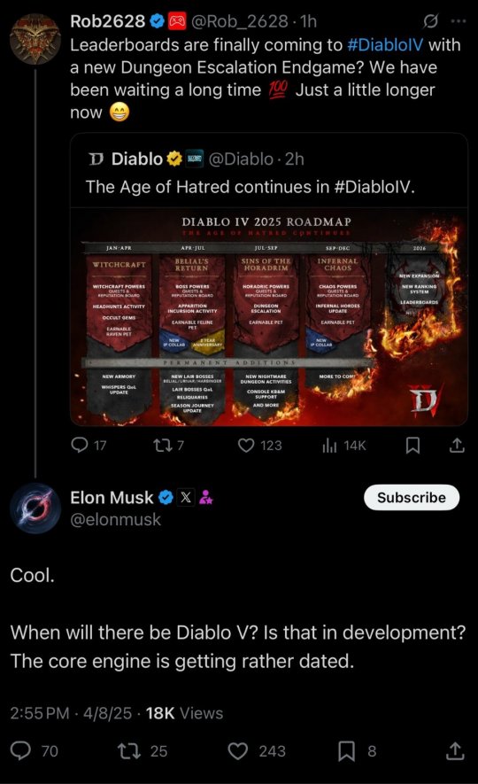This screenshot has width=478, height=784.
Task: Open Elon Musk's profile picture
Action: click(35, 508)
